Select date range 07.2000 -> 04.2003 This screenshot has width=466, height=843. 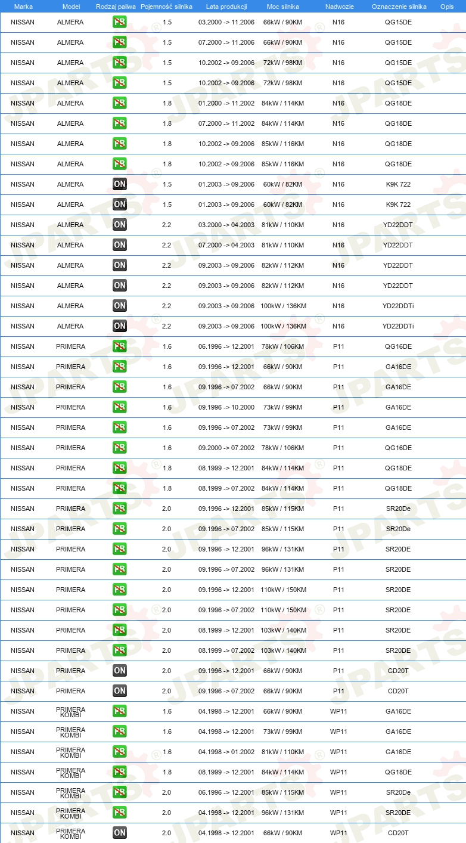point(226,245)
